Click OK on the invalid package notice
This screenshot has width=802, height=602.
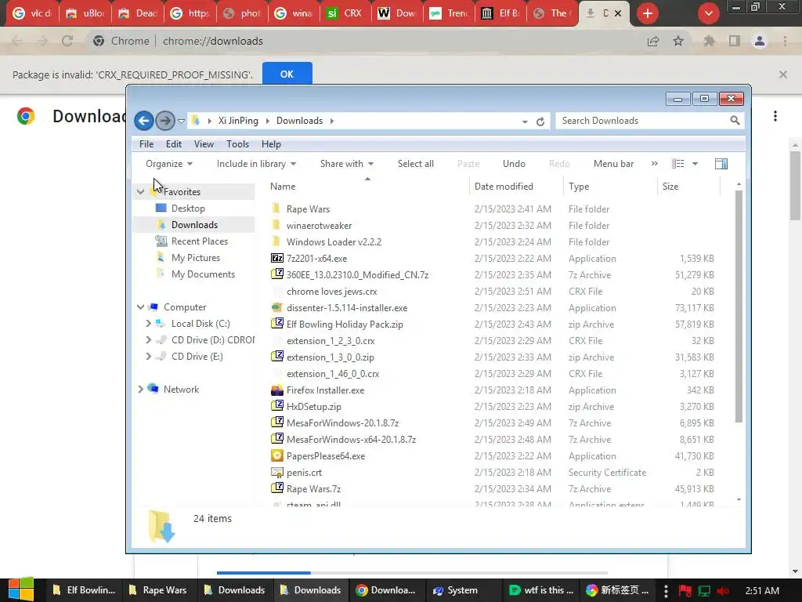point(287,74)
